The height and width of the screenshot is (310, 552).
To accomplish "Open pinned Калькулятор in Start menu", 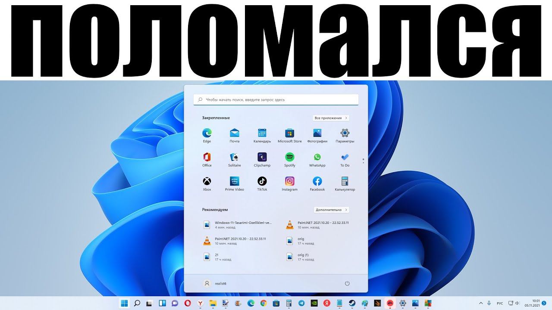I will pos(345,183).
